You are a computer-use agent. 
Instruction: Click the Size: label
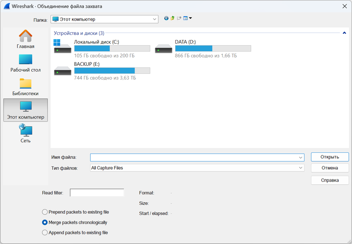[144, 203]
